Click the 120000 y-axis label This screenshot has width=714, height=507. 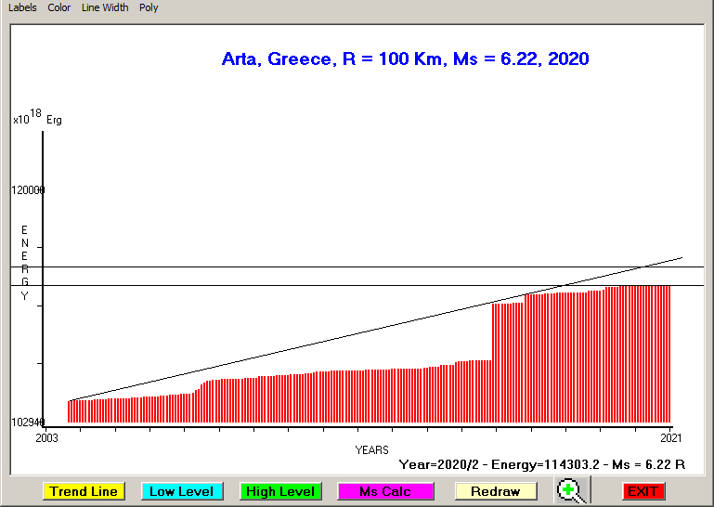(x=28, y=190)
